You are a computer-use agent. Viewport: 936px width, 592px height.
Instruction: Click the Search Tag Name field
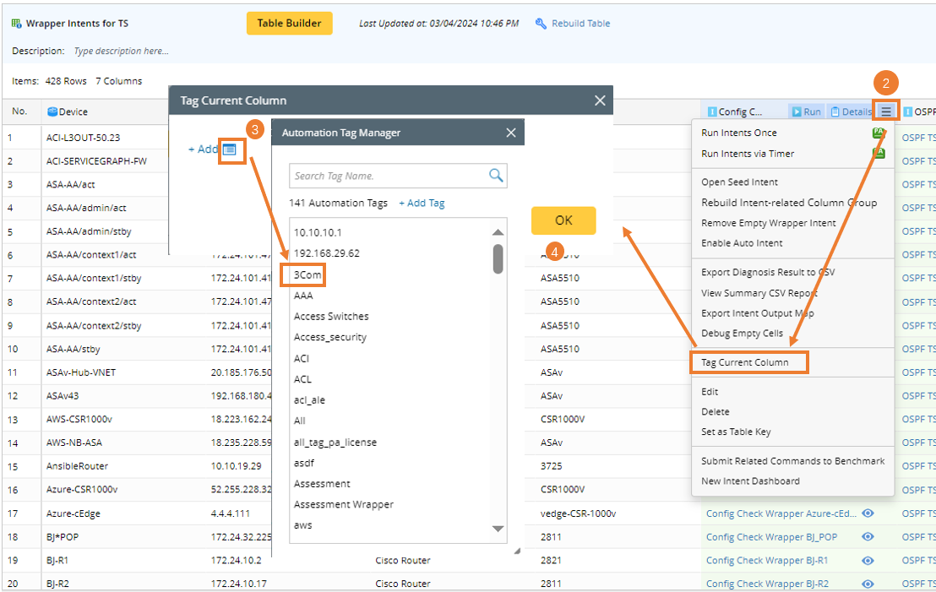tap(388, 176)
